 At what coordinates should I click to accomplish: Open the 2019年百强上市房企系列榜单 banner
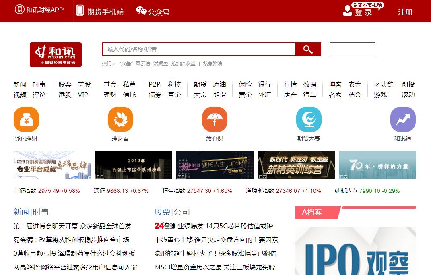(134, 165)
